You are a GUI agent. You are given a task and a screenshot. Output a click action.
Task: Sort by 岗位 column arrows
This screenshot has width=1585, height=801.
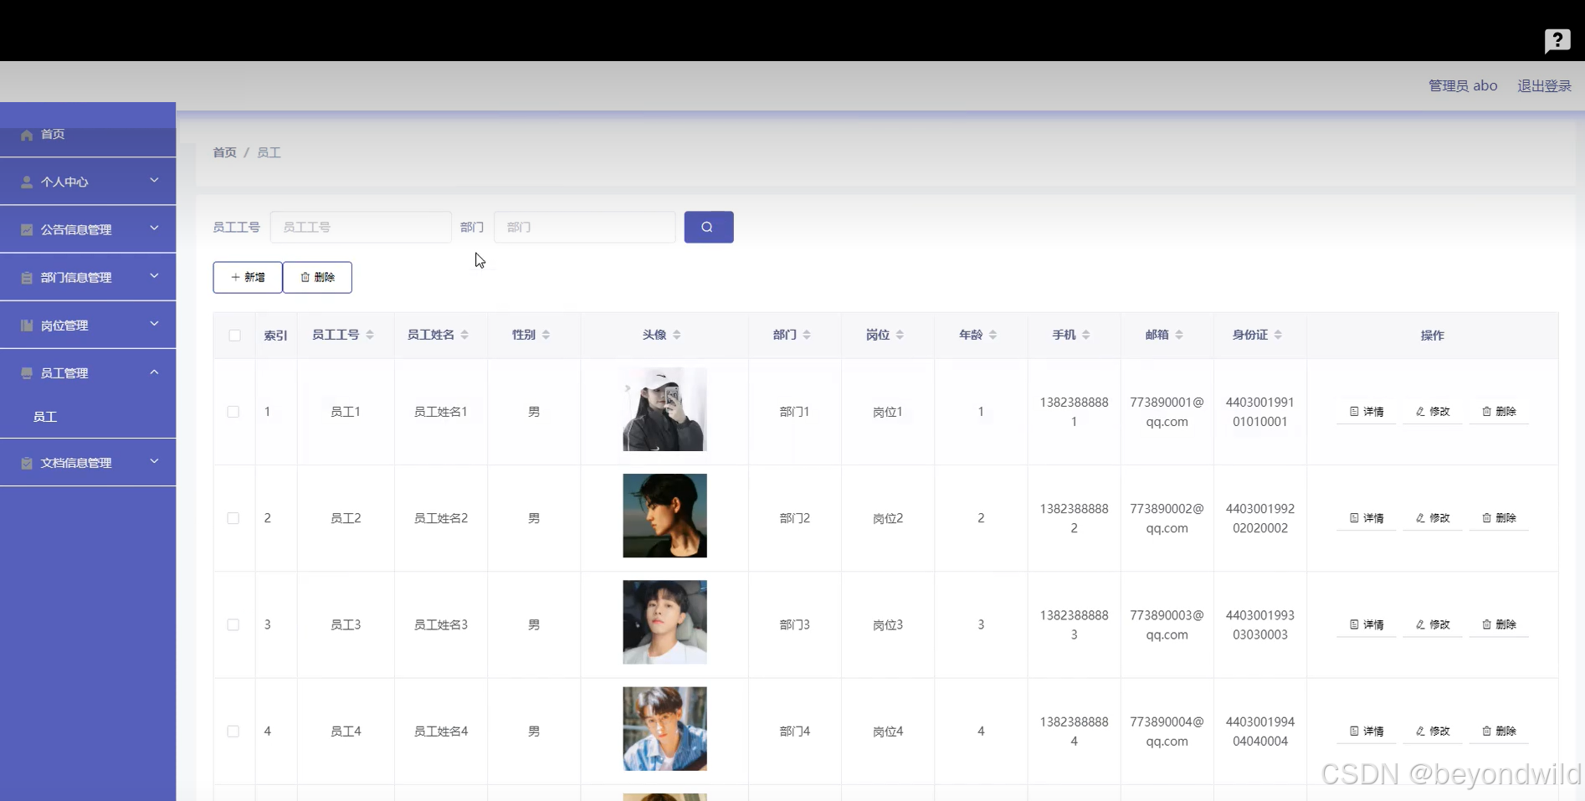(x=900, y=335)
